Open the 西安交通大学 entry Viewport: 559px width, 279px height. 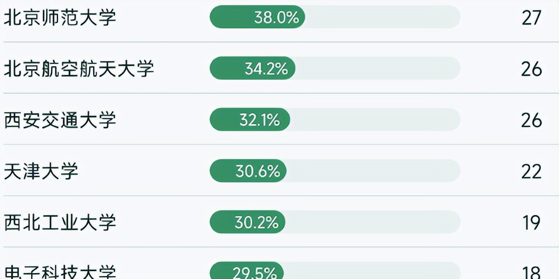60,120
